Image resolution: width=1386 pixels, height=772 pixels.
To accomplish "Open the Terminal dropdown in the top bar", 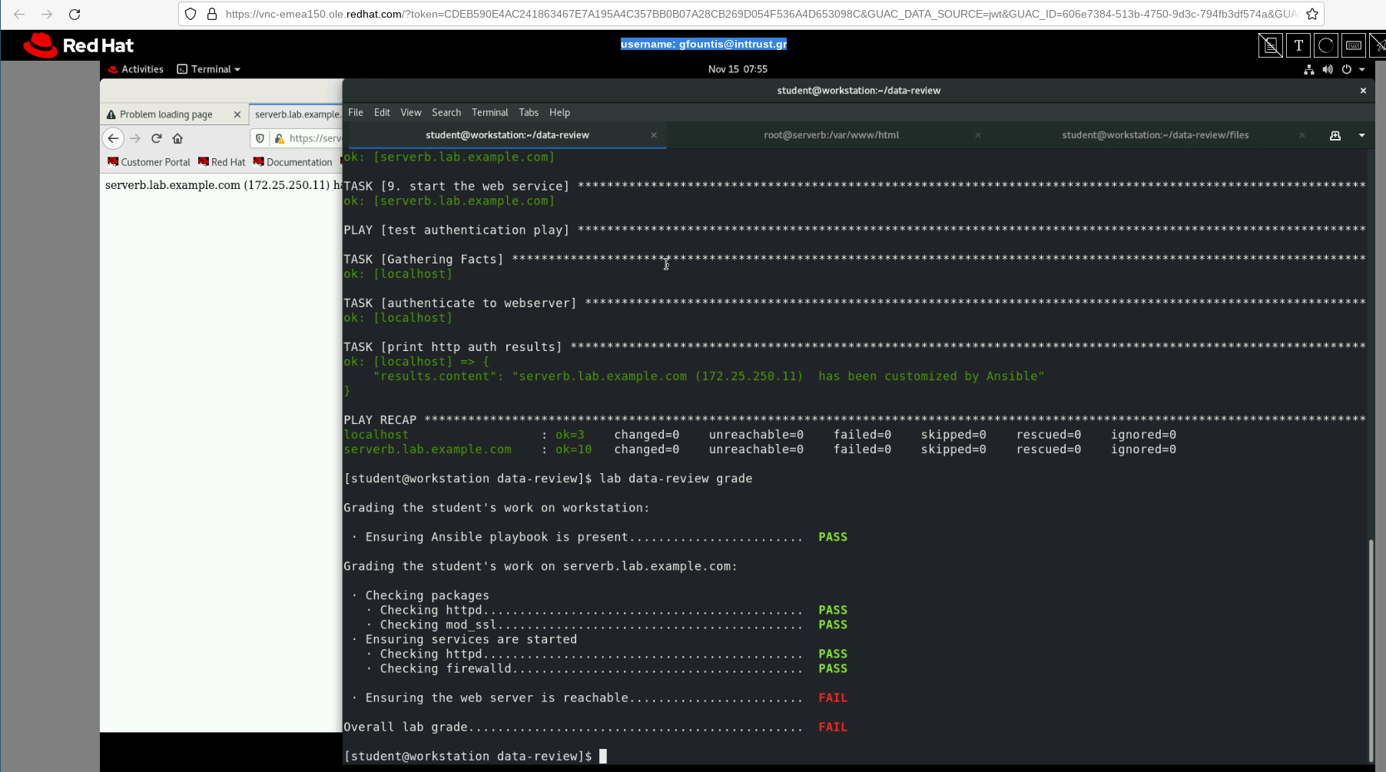I will (x=208, y=69).
